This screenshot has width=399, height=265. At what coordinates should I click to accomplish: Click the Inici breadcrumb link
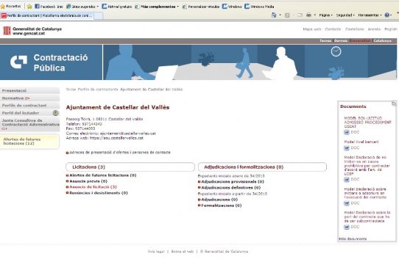(70, 90)
